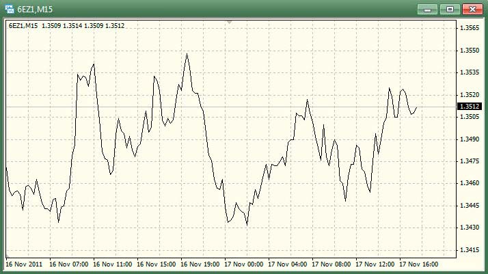
Task: Click the 1.3415 price at scale bottom
Action: pos(470,251)
